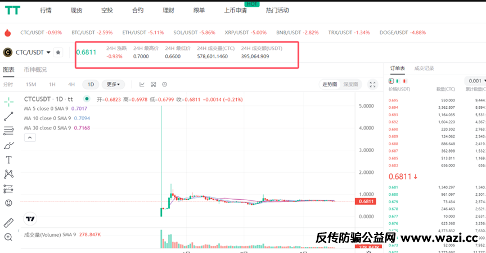Viewport: 486px width, 253px height.
Task: Open TRX/USDT from the ticker bar
Action: click(349, 33)
